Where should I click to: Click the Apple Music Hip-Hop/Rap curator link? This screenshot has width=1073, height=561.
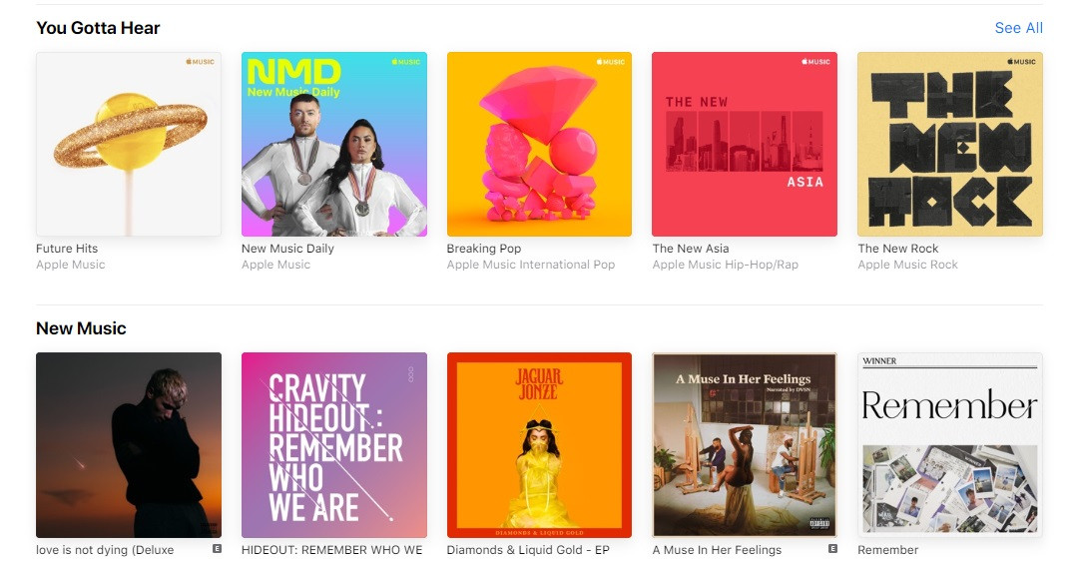pos(726,265)
